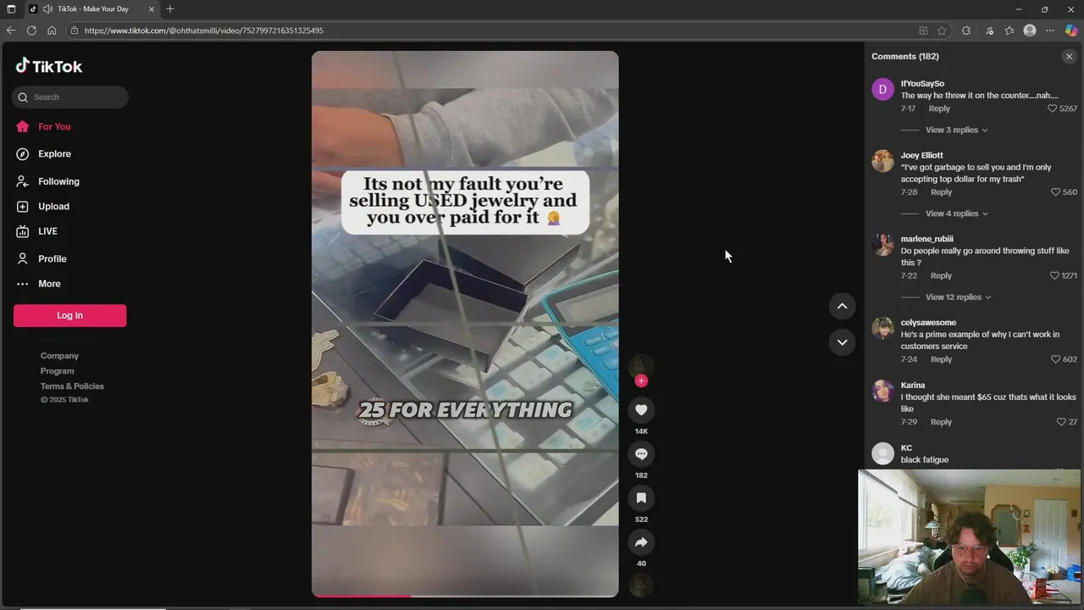The image size is (1084, 610).
Task: Refresh the browser page
Action: coord(31,30)
